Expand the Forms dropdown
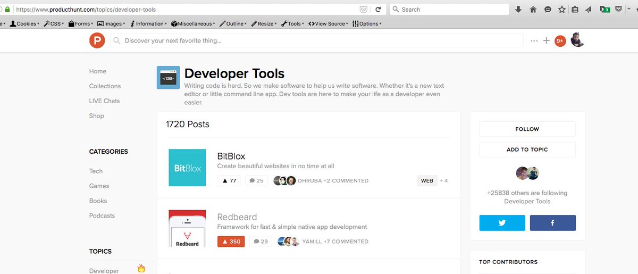 point(81,24)
